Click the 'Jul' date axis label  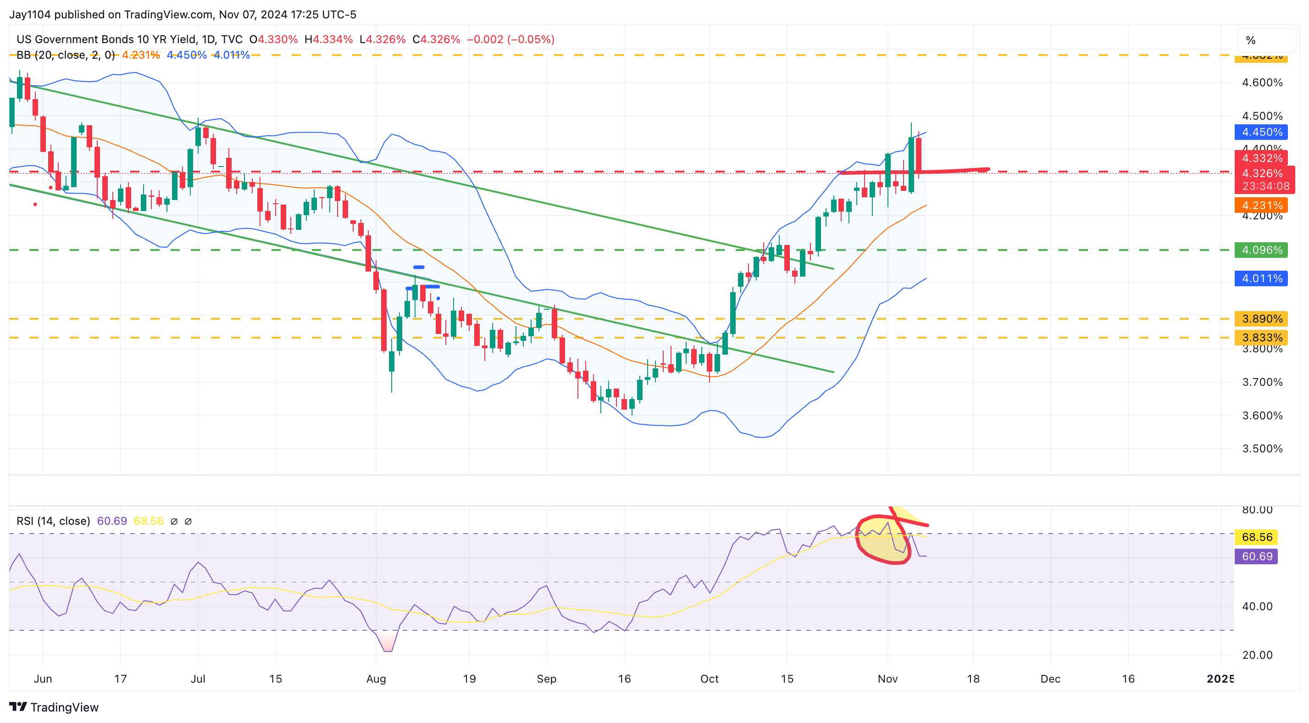pyautogui.click(x=198, y=679)
